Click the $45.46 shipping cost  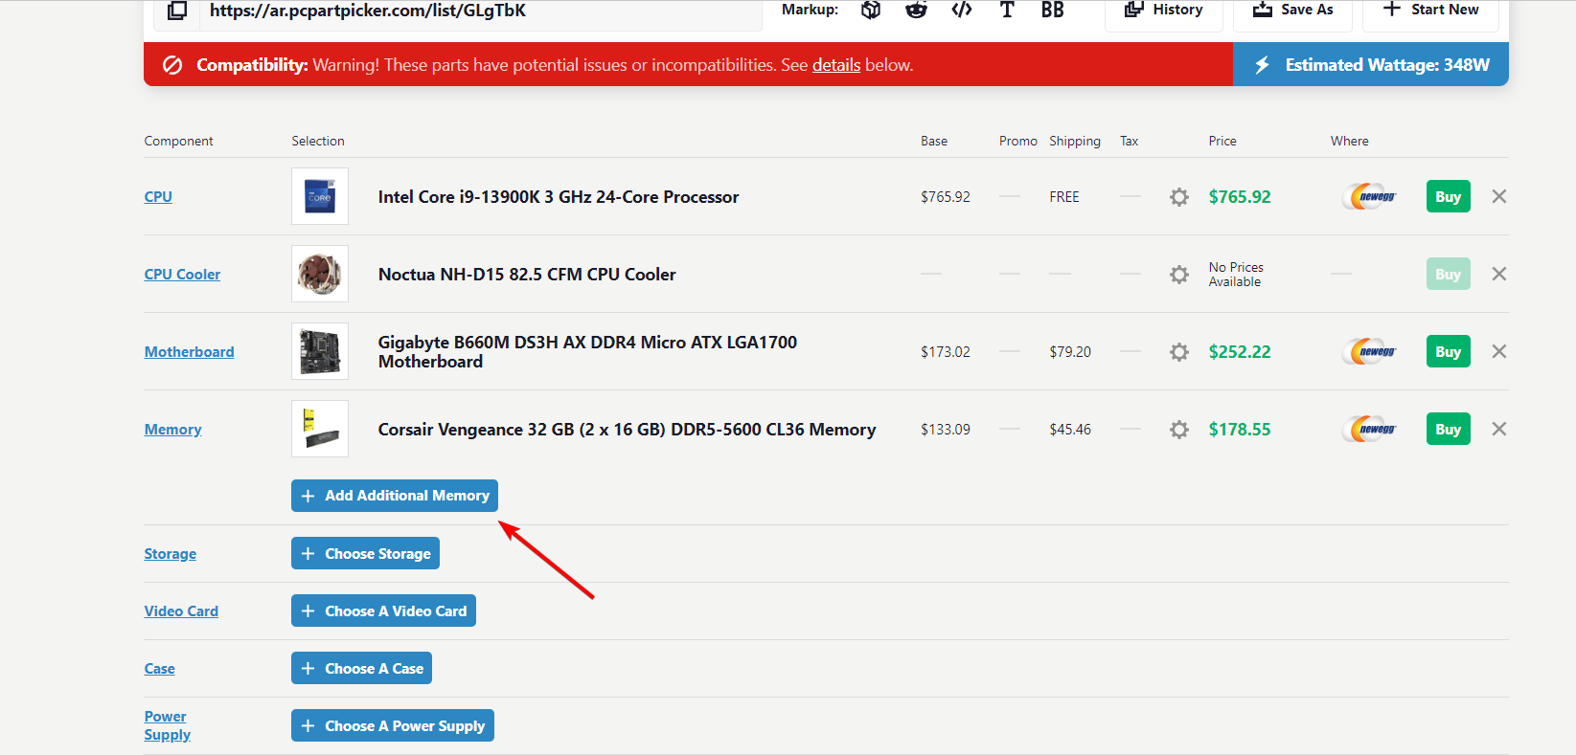[x=1070, y=430]
